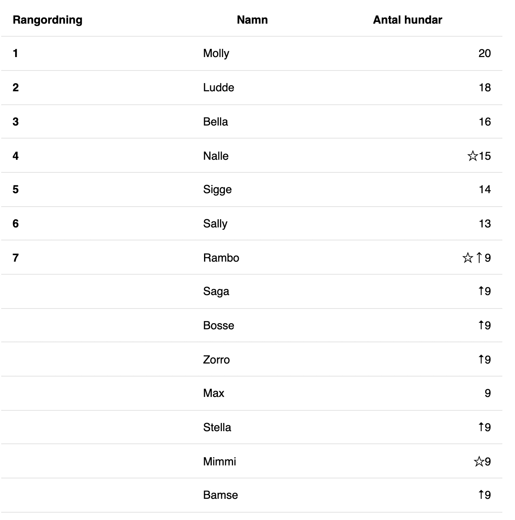Click the Rangordning column header
The height and width of the screenshot is (520, 515).
coord(47,20)
